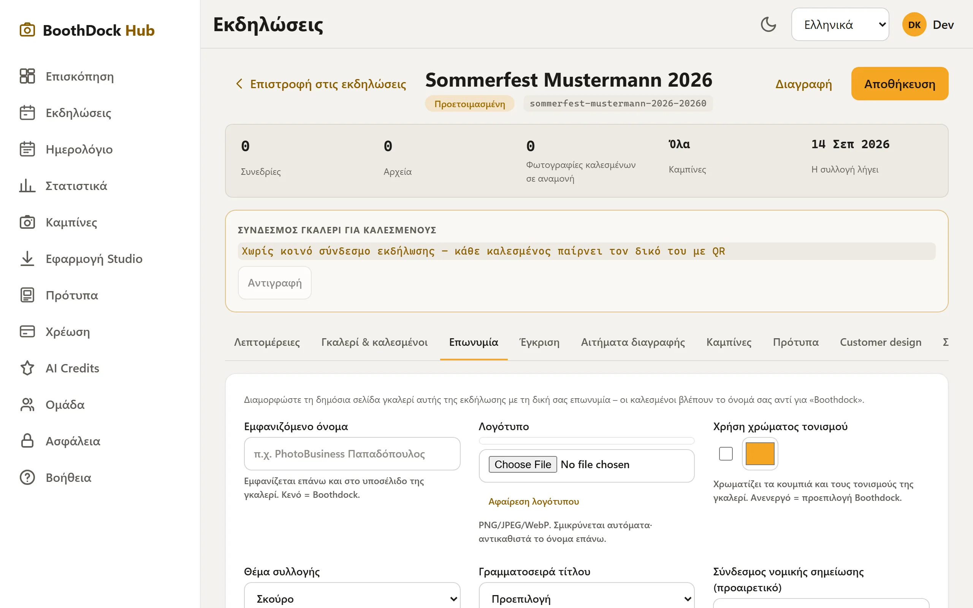Open the Ελληνικά language dropdown
This screenshot has height=608, width=973.
coord(840,25)
